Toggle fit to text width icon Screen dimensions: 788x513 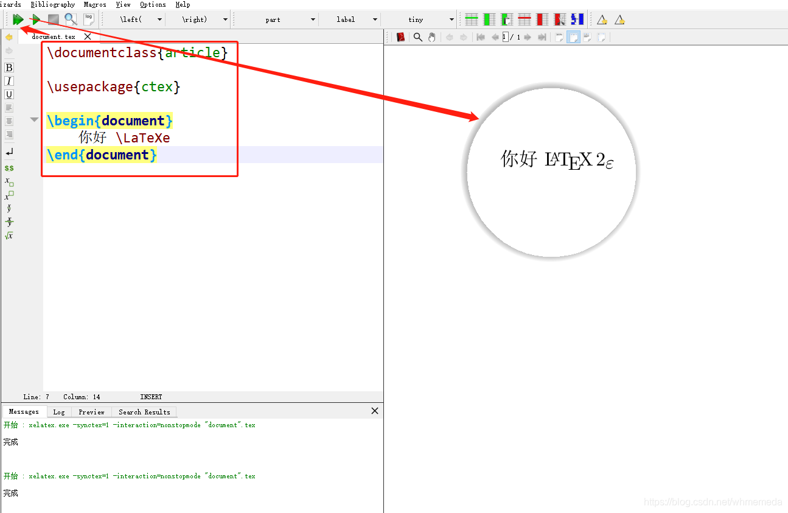[587, 37]
